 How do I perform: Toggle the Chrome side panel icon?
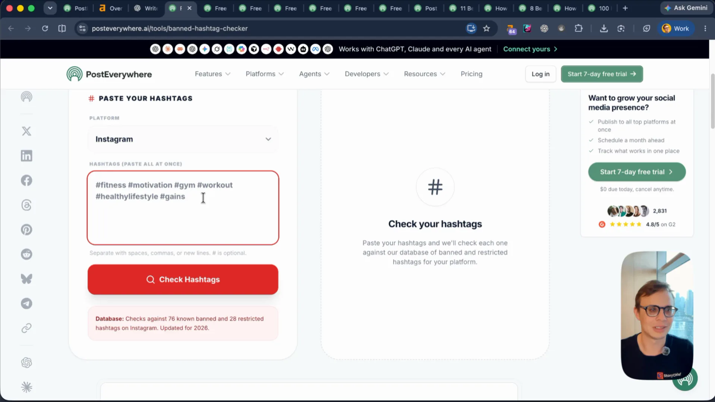click(x=62, y=28)
